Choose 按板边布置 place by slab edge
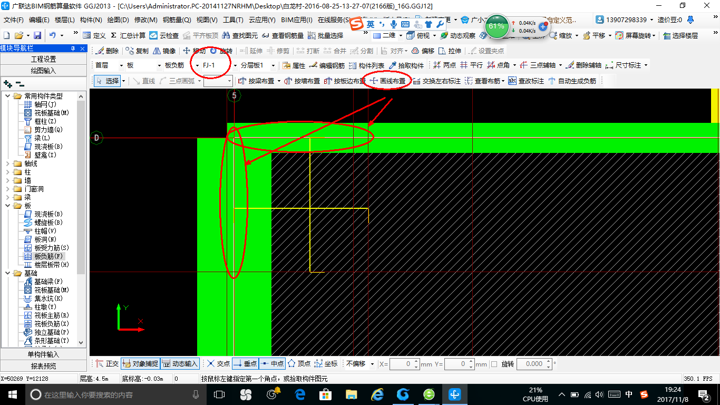 point(345,81)
